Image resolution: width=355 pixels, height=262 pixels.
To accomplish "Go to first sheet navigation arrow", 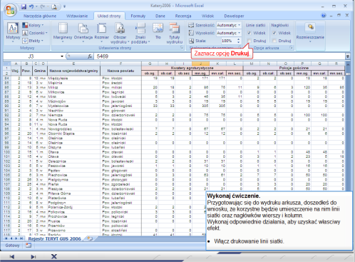I will pyautogui.click(x=6, y=238).
